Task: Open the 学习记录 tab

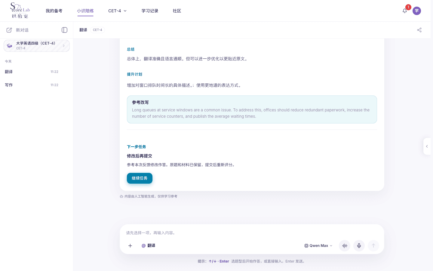Action: (150, 11)
